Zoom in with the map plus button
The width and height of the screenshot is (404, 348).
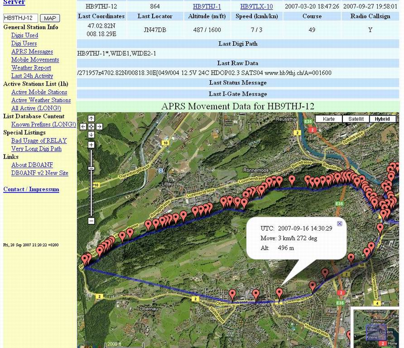tap(91, 145)
